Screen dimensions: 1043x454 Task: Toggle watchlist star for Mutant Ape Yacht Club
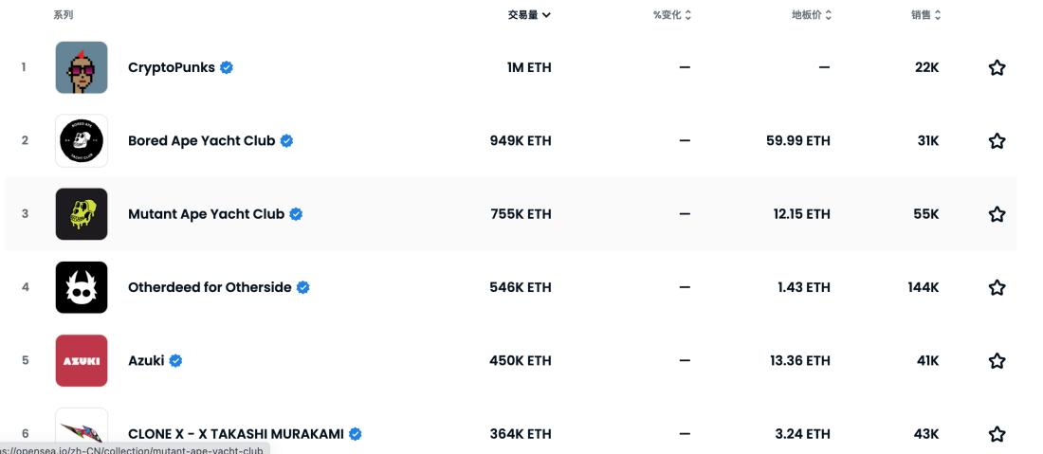coord(997,214)
